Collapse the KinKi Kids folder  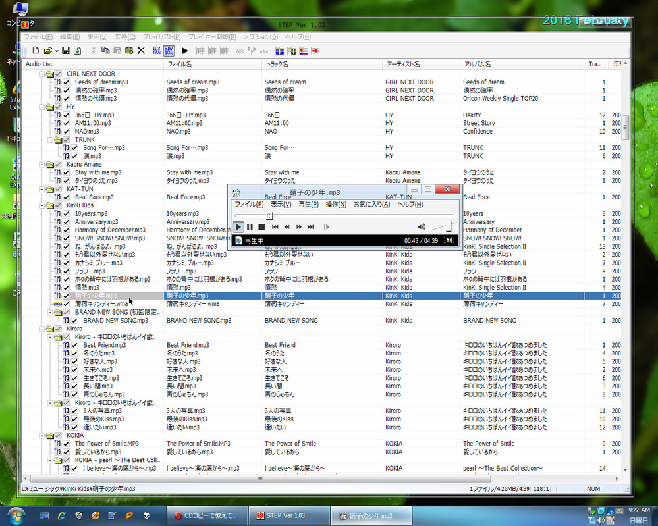click(x=42, y=205)
